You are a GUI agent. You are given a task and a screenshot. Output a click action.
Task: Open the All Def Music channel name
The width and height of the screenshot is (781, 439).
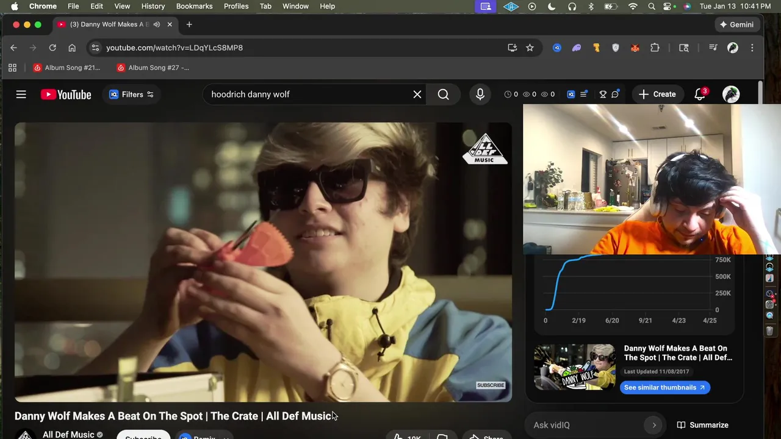coord(68,434)
